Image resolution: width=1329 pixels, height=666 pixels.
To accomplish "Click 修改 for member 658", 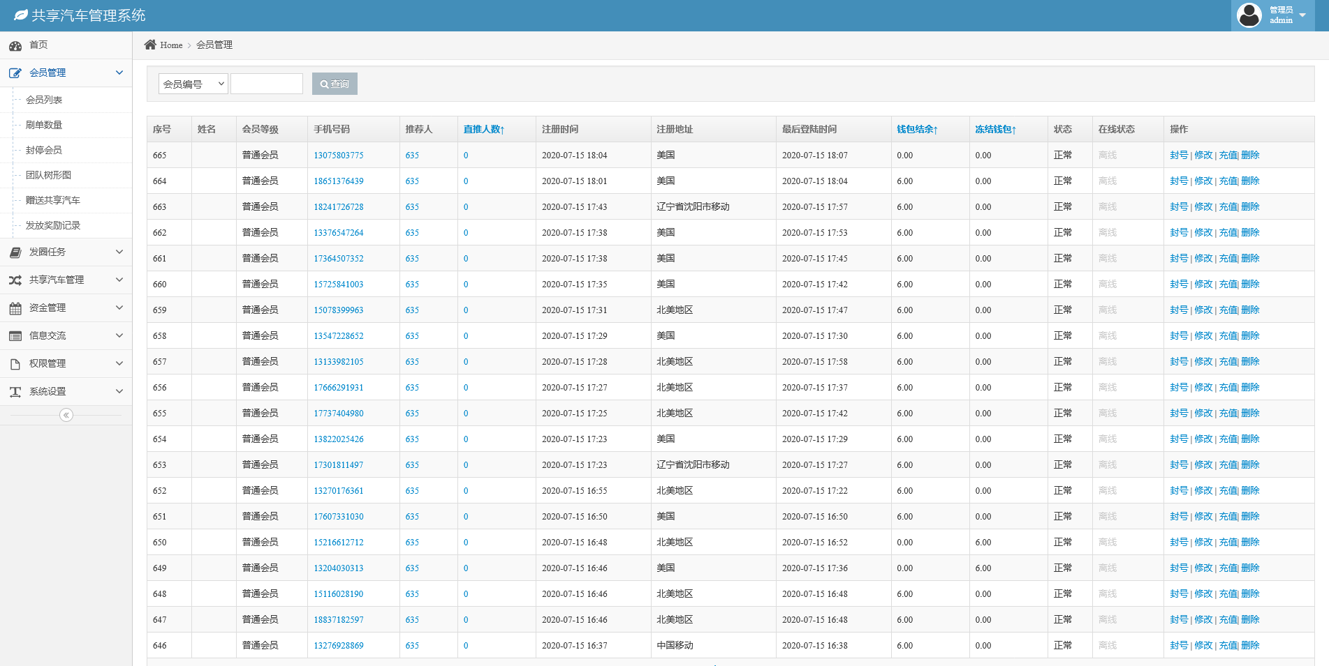I will click(x=1203, y=336).
